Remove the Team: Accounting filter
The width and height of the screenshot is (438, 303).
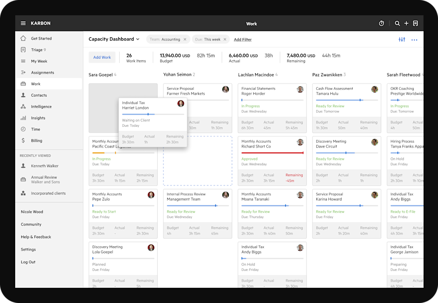click(x=185, y=39)
